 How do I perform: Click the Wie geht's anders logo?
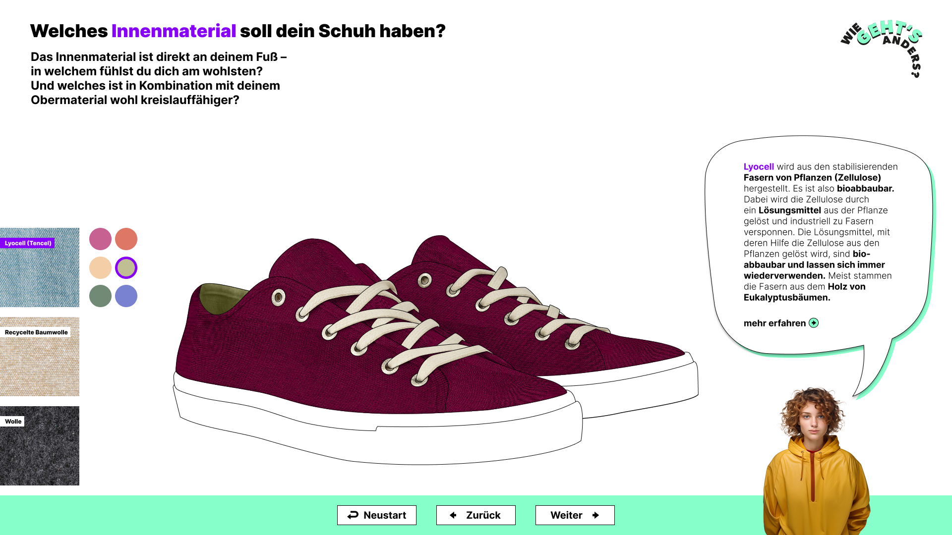(882, 49)
